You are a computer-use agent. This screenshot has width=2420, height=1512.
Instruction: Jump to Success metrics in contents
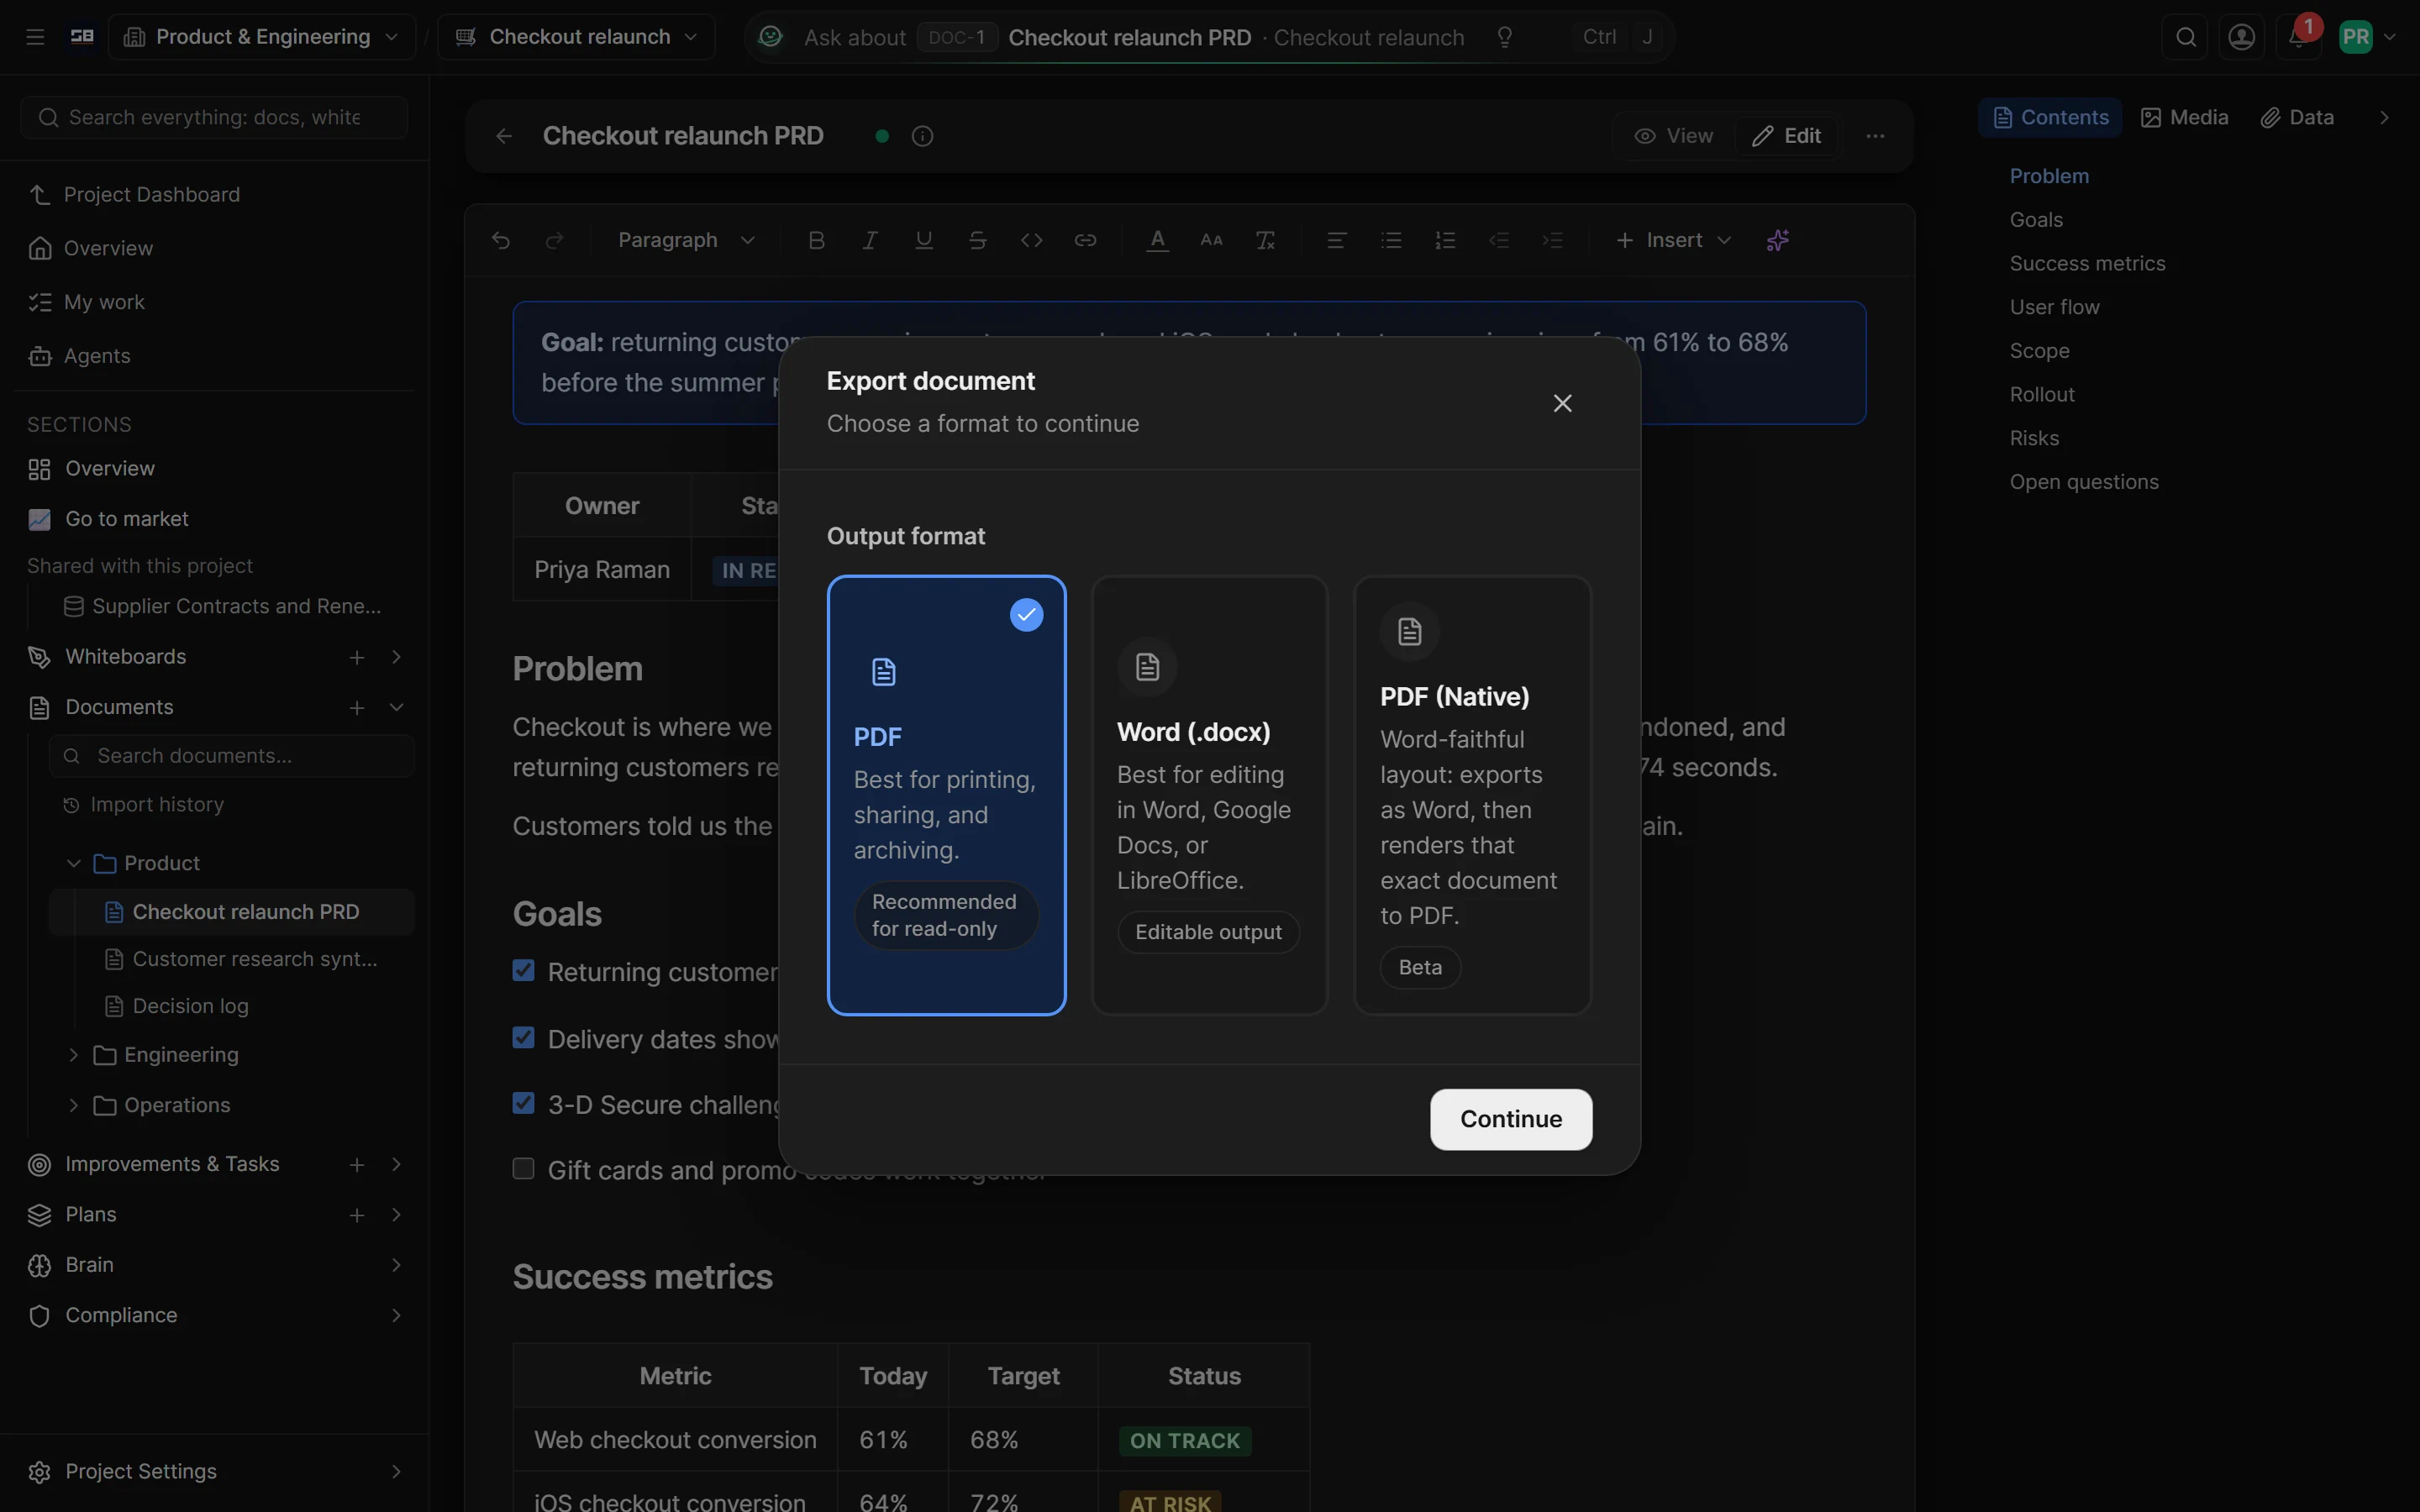[2087, 263]
